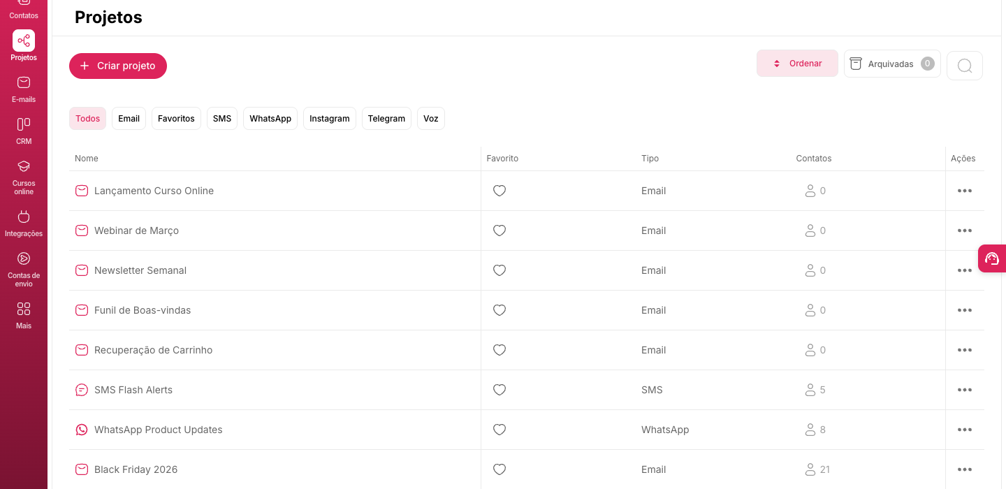Click the Nome column header
The width and height of the screenshot is (1006, 489).
87,159
